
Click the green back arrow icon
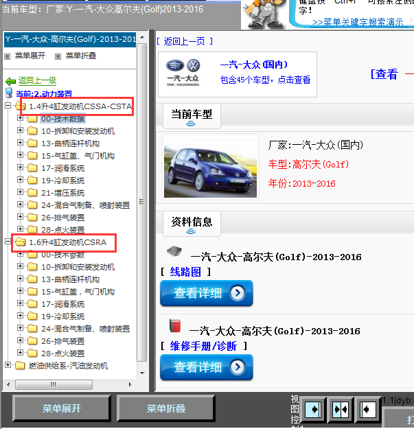pyautogui.click(x=11, y=81)
